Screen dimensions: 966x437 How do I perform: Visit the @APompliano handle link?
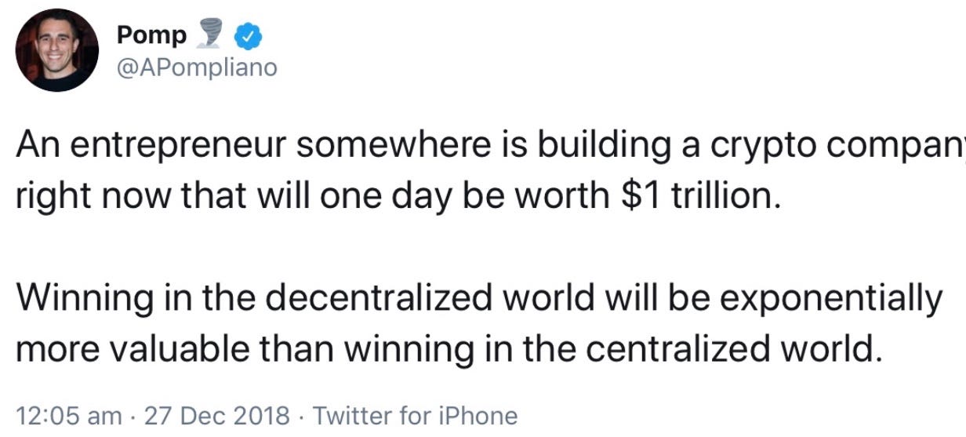click(197, 68)
